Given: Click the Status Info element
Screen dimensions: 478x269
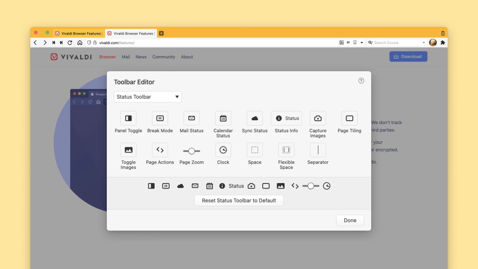Looking at the screenshot, I should [x=286, y=118].
